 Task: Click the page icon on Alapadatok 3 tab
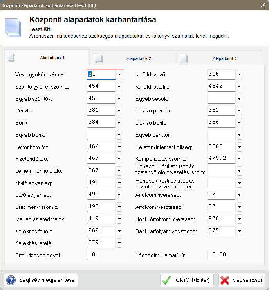pyautogui.click(x=183, y=58)
